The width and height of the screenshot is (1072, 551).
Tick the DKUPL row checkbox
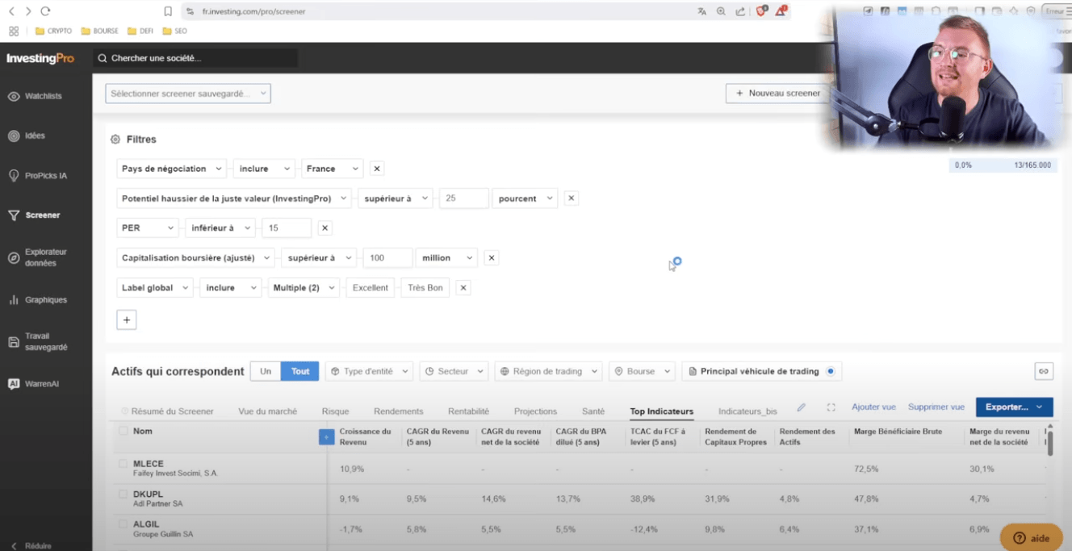tap(124, 494)
